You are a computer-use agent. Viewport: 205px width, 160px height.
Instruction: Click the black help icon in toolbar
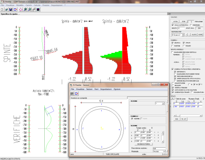pyautogui.click(x=38, y=9)
